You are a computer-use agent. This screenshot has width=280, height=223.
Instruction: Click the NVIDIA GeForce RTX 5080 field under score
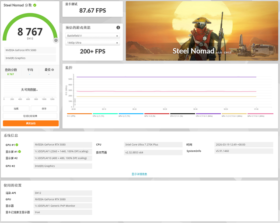30,50
